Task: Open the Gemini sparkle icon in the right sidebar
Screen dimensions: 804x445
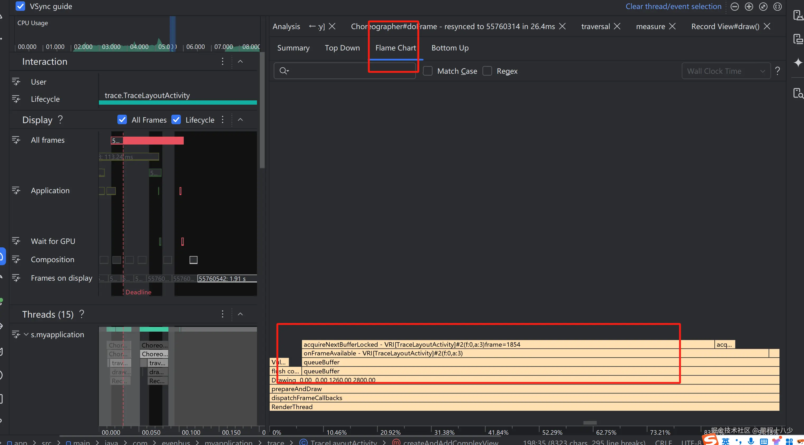Action: 798,62
